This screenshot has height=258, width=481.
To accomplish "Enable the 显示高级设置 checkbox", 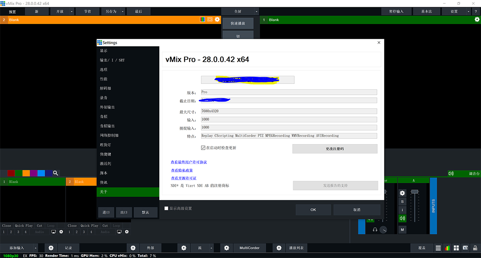I will tap(166, 208).
